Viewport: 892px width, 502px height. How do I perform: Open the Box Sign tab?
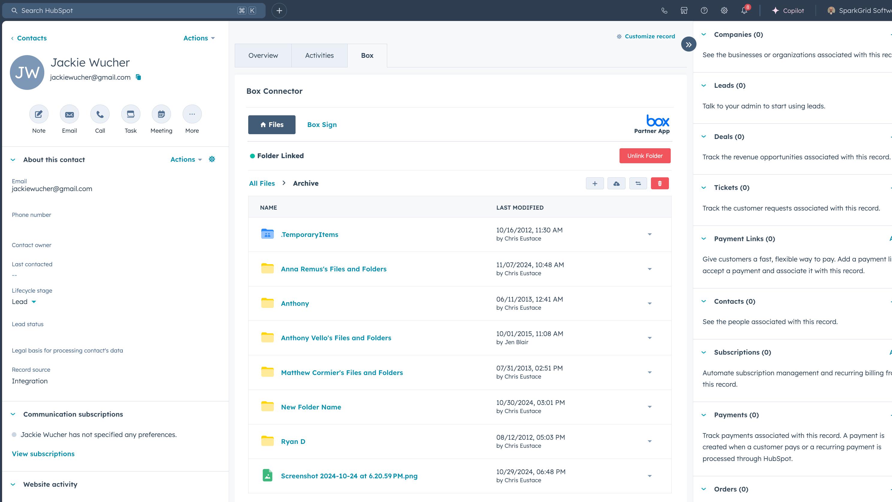322,124
